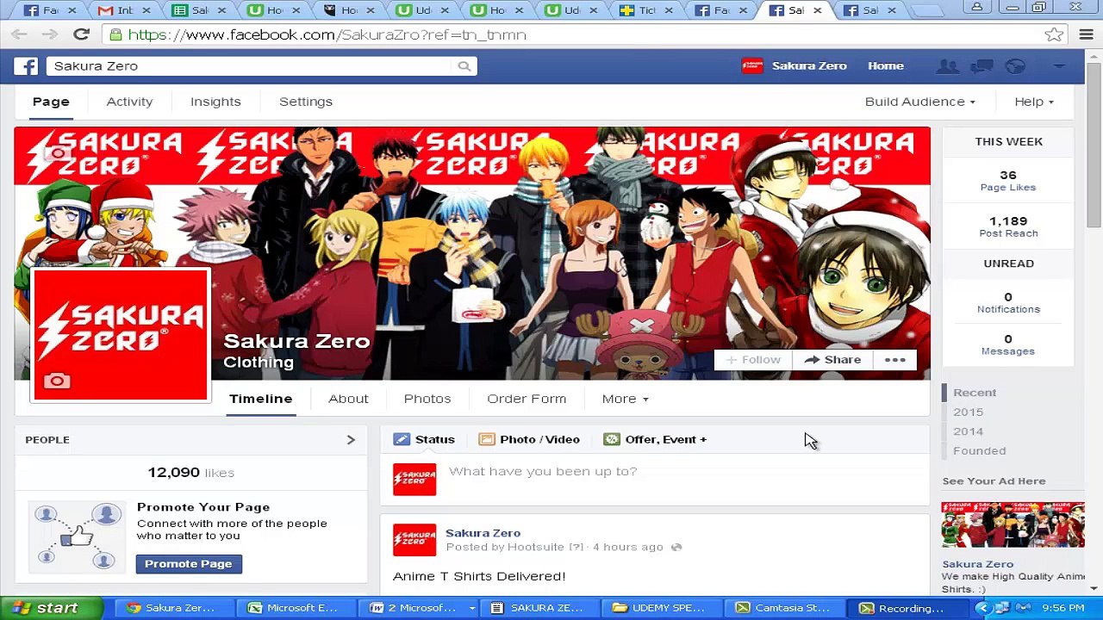Click the audience globe icon on the post

[676, 547]
